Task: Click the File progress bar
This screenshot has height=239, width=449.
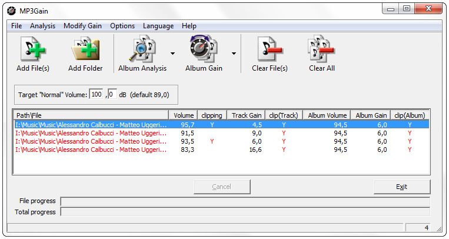Action: [x=245, y=201]
